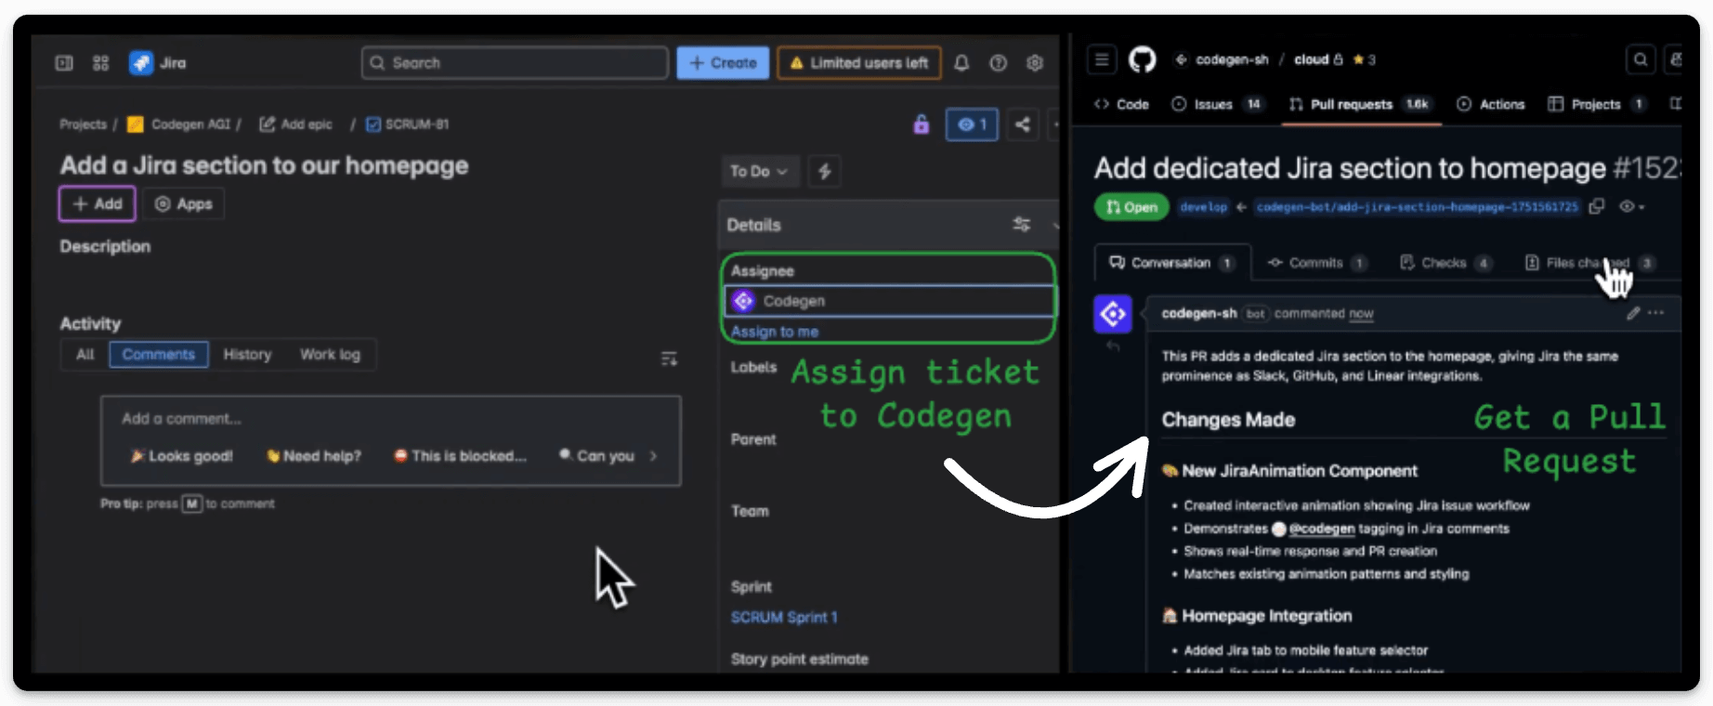
Task: Click the activity sort order icon
Action: pyautogui.click(x=669, y=359)
